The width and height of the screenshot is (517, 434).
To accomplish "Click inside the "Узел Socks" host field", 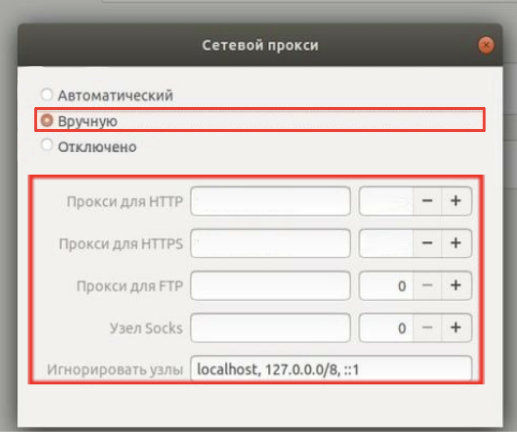I will 270,328.
